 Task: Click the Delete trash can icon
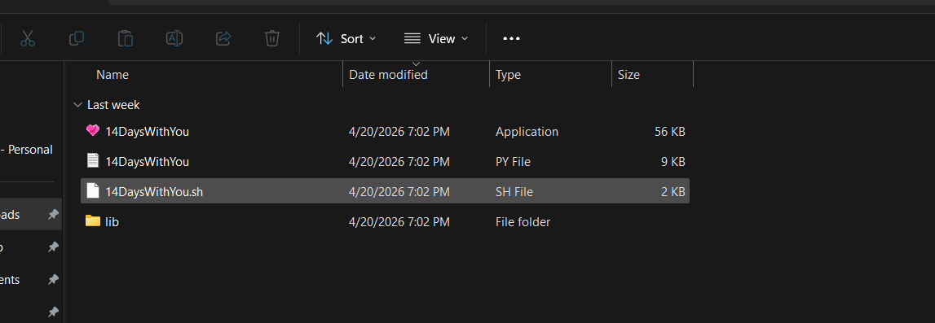[x=272, y=39]
